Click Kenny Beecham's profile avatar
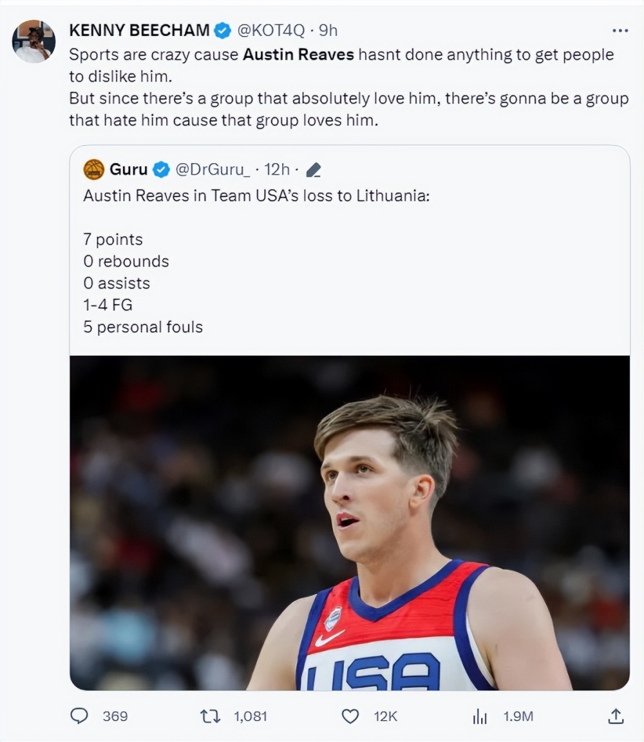This screenshot has width=644, height=742. click(x=33, y=41)
